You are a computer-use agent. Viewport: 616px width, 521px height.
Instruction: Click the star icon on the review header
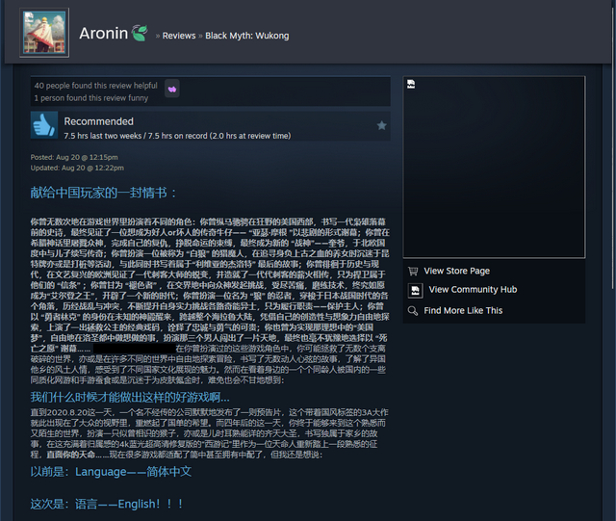[x=381, y=125]
